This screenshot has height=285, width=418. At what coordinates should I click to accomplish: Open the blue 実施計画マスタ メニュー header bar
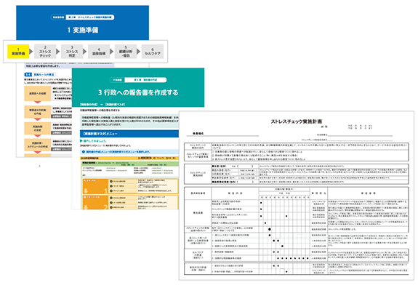coord(129,134)
